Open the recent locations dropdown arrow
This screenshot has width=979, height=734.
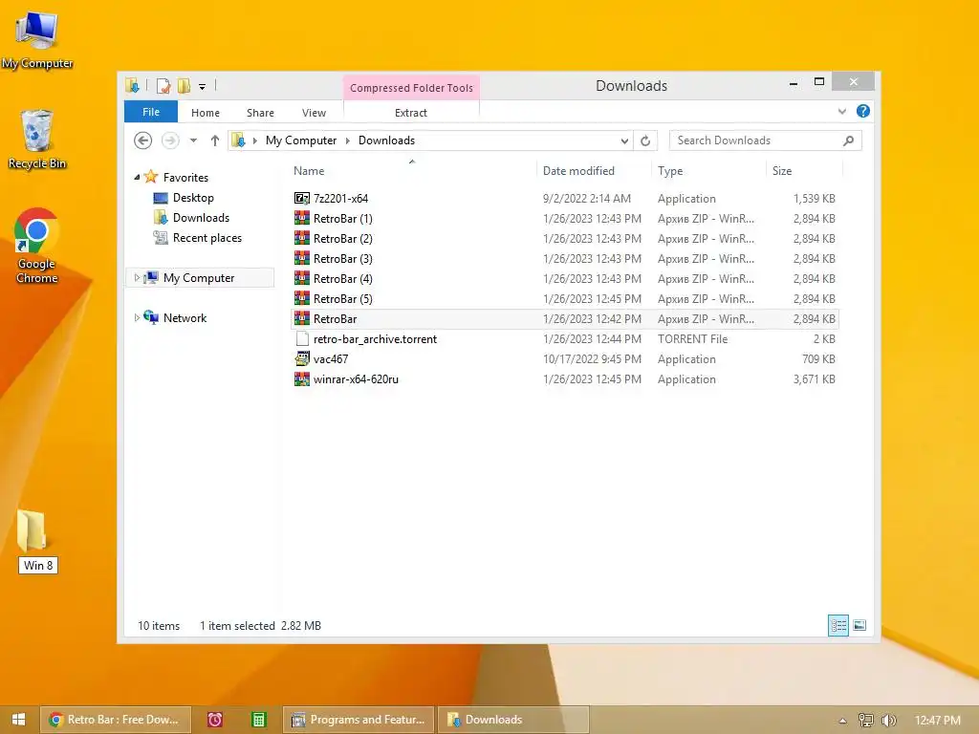point(193,140)
